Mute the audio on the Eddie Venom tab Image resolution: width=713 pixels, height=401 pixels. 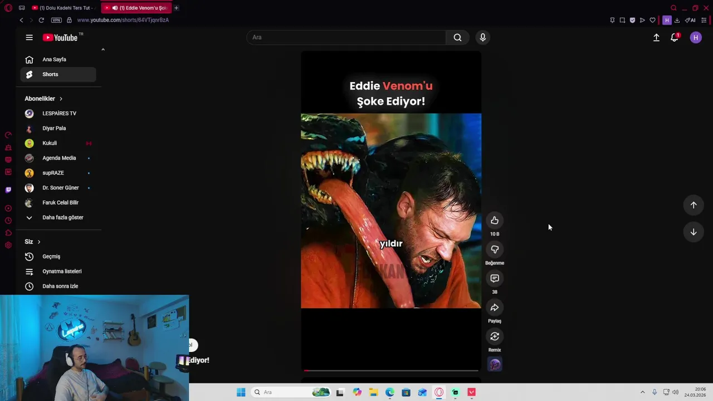(114, 8)
